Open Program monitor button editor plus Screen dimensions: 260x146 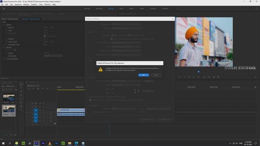[256, 77]
